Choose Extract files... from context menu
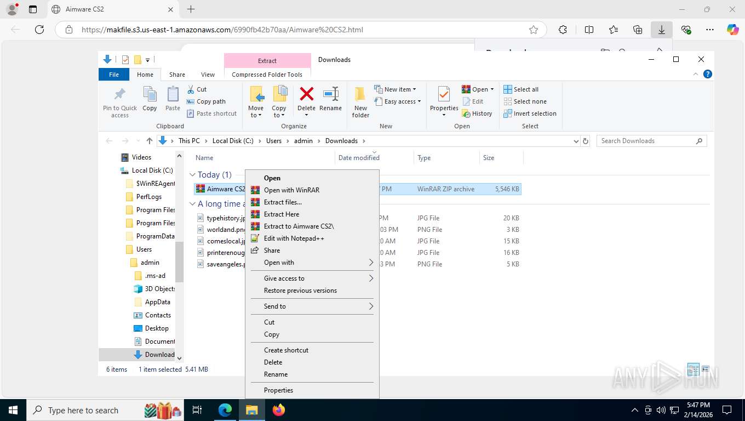This screenshot has height=421, width=745. pos(312,202)
